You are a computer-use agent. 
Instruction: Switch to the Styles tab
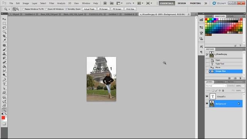tap(230, 16)
